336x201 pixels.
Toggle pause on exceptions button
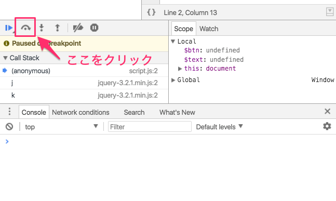(94, 28)
